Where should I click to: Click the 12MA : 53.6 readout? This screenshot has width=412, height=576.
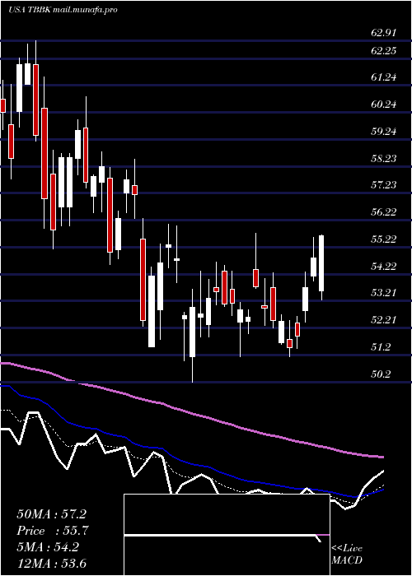tap(51, 564)
